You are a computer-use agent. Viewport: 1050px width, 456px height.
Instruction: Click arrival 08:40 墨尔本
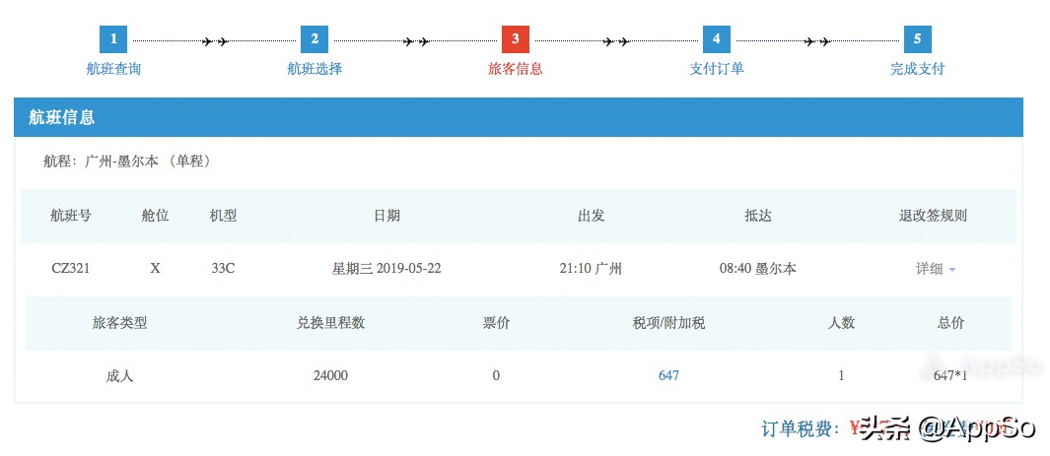pyautogui.click(x=758, y=269)
